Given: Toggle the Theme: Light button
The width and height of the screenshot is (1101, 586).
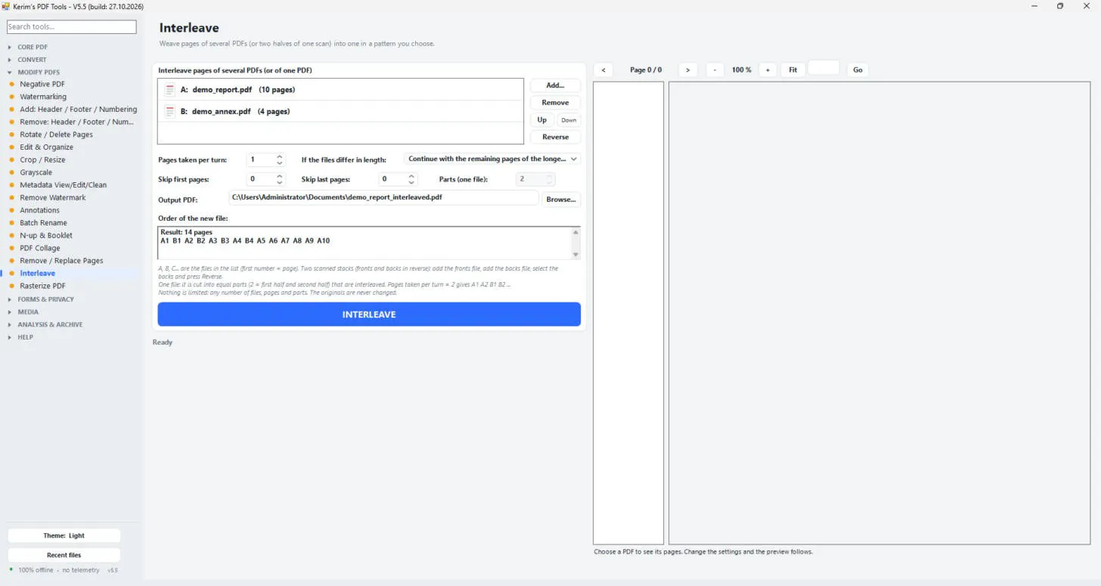Looking at the screenshot, I should (64, 535).
